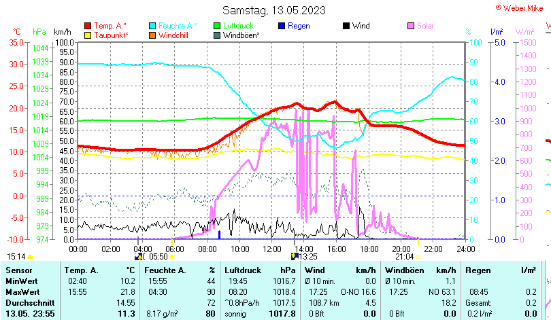Image resolution: width=551 pixels, height=320 pixels.
Task: Click the yellow sunrise marker at 05:50 on the axis
Action: (x=172, y=241)
